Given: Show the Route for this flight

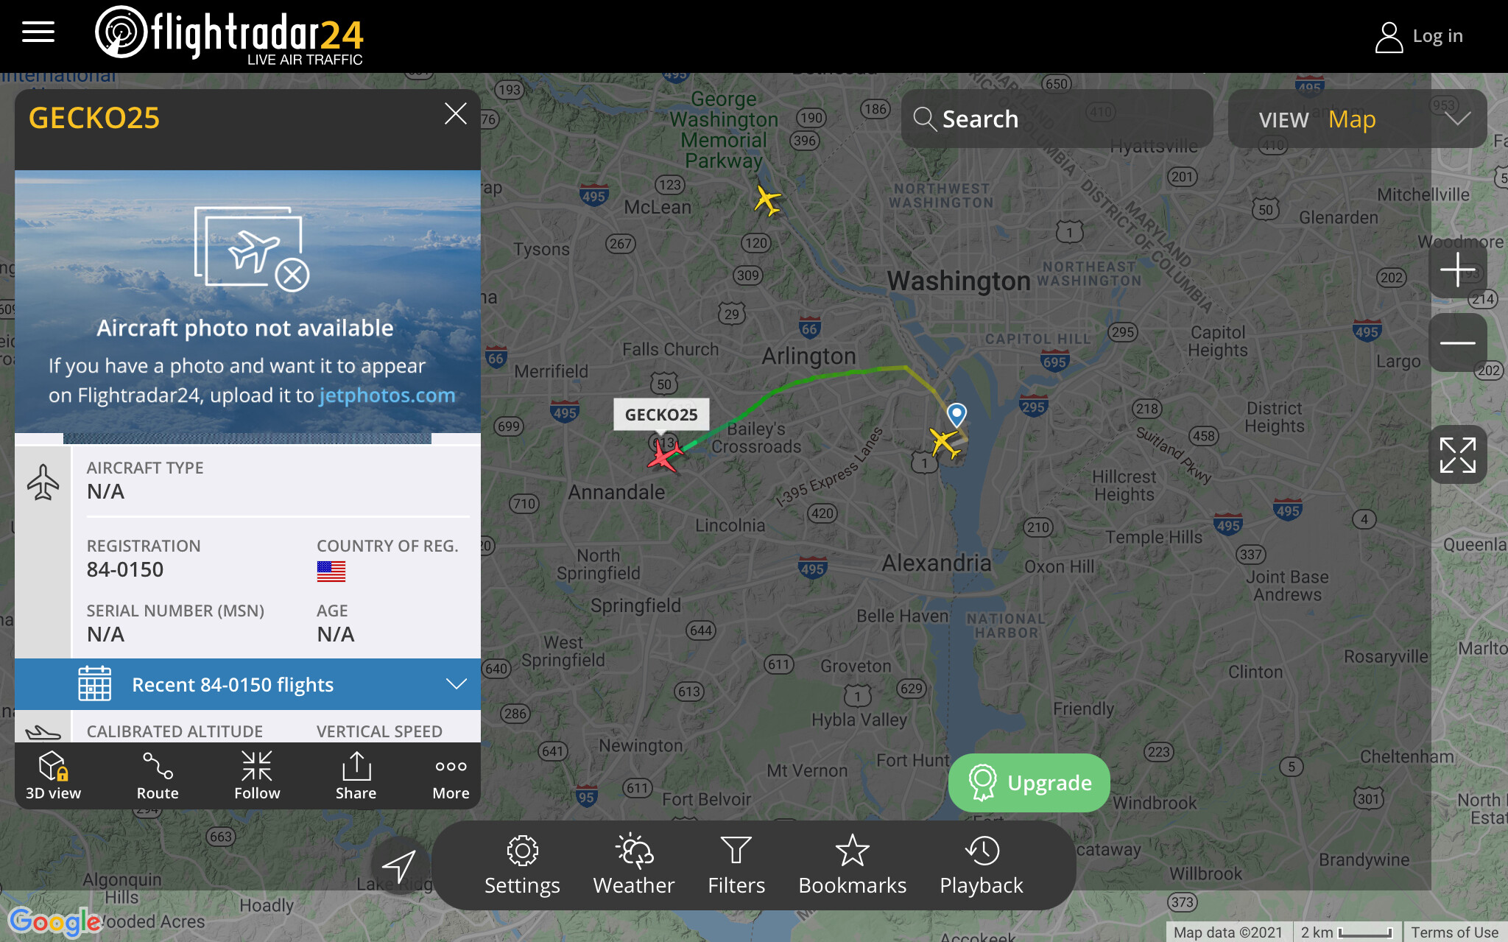Looking at the screenshot, I should (158, 776).
